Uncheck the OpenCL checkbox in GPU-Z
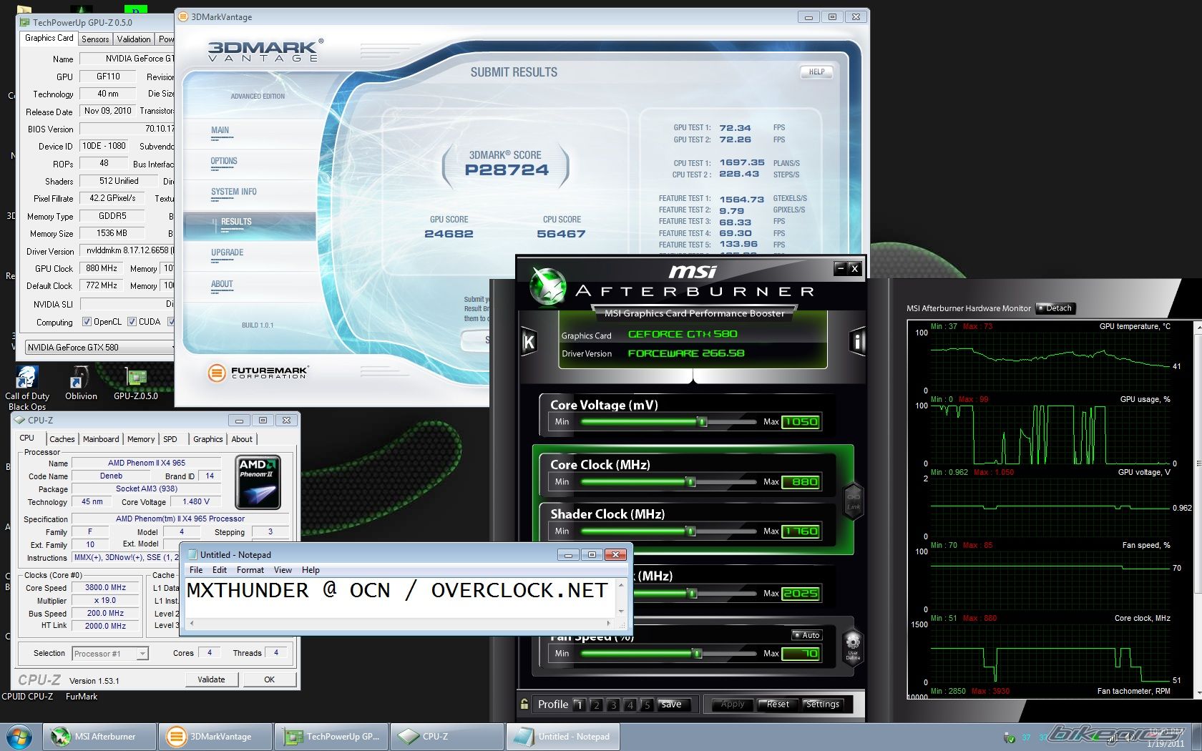The image size is (1202, 751). click(x=87, y=322)
